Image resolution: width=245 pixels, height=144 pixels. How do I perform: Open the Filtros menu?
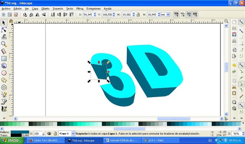click(80, 8)
